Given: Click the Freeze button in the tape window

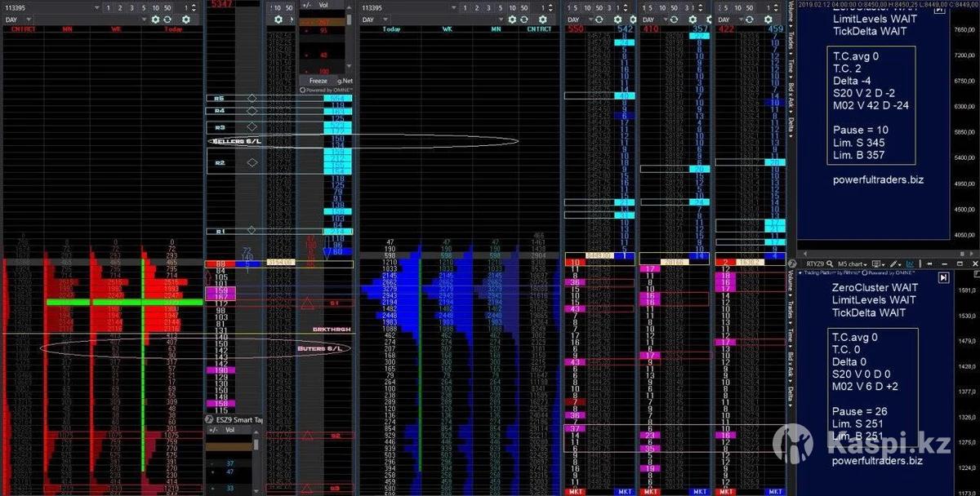Looking at the screenshot, I should point(318,81).
